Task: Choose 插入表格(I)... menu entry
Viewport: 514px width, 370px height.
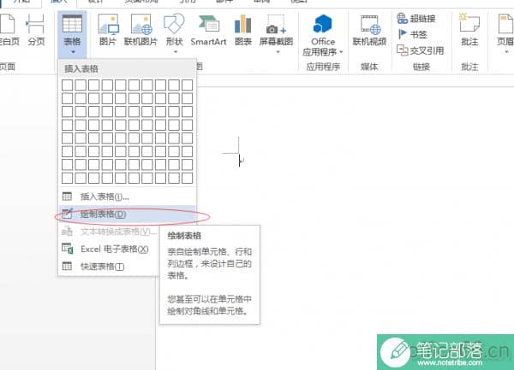Action: pos(128,197)
